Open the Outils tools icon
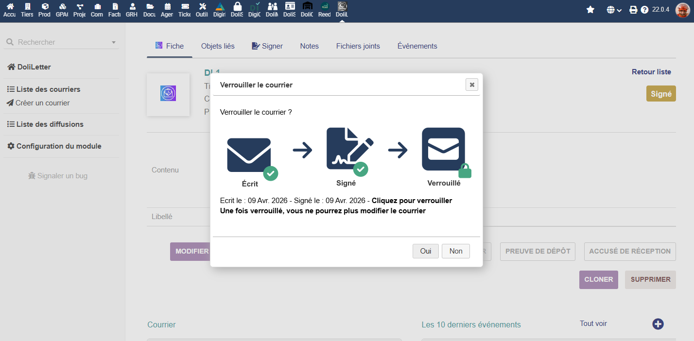Viewport: 694px width, 341px height. [x=202, y=10]
